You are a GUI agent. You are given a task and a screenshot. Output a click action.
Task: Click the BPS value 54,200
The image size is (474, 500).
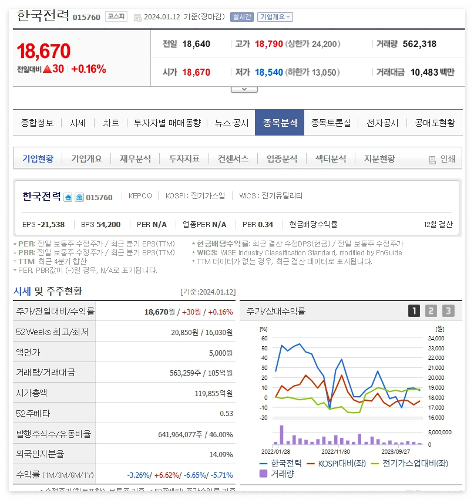coord(109,225)
